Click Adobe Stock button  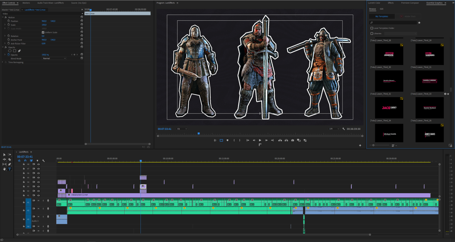click(x=408, y=16)
